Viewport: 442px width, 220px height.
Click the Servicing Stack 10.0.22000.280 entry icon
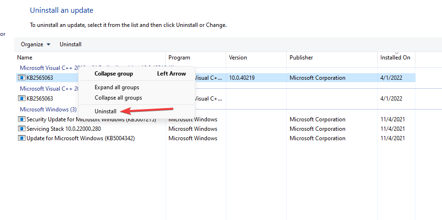pyautogui.click(x=22, y=129)
